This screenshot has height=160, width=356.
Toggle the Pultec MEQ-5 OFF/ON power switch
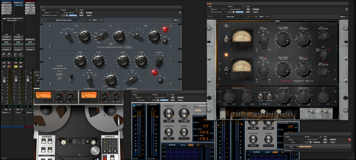click(x=165, y=41)
